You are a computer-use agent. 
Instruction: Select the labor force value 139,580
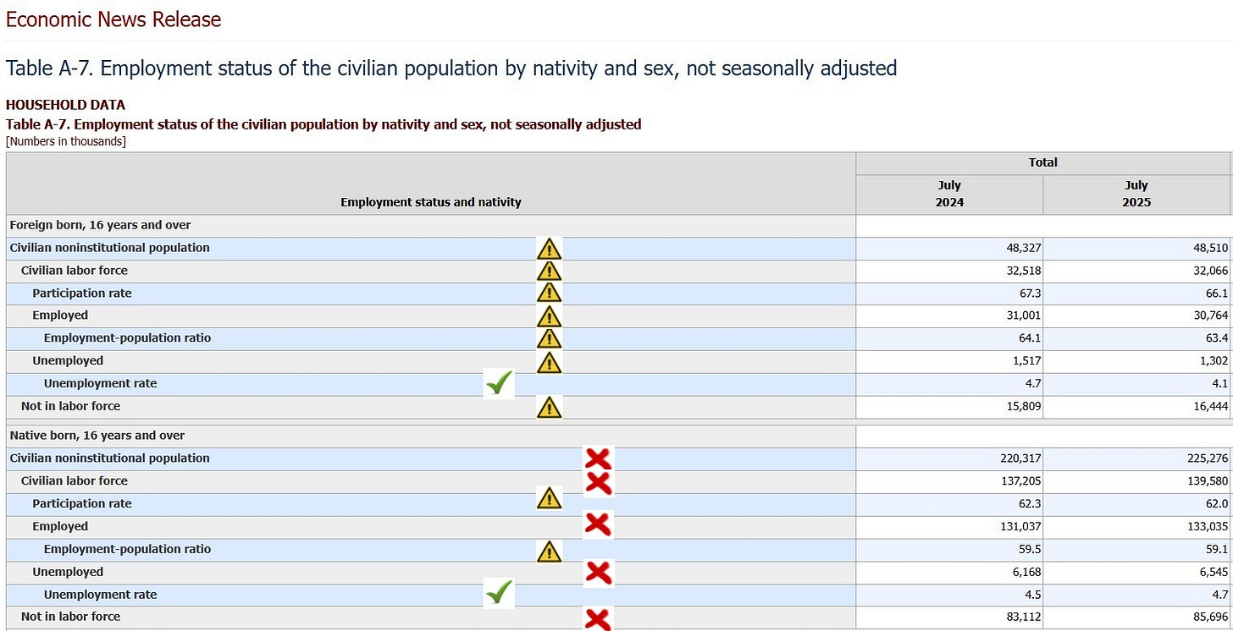click(1207, 481)
